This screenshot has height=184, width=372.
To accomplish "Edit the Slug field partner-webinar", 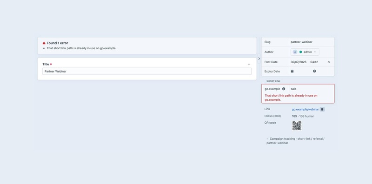I will (312, 42).
